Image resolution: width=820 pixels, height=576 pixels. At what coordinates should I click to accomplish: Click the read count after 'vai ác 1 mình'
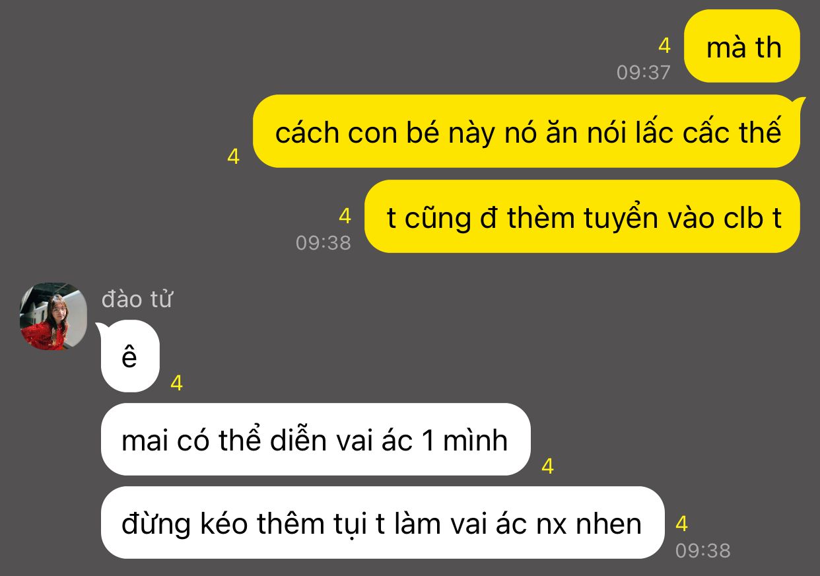(x=547, y=466)
